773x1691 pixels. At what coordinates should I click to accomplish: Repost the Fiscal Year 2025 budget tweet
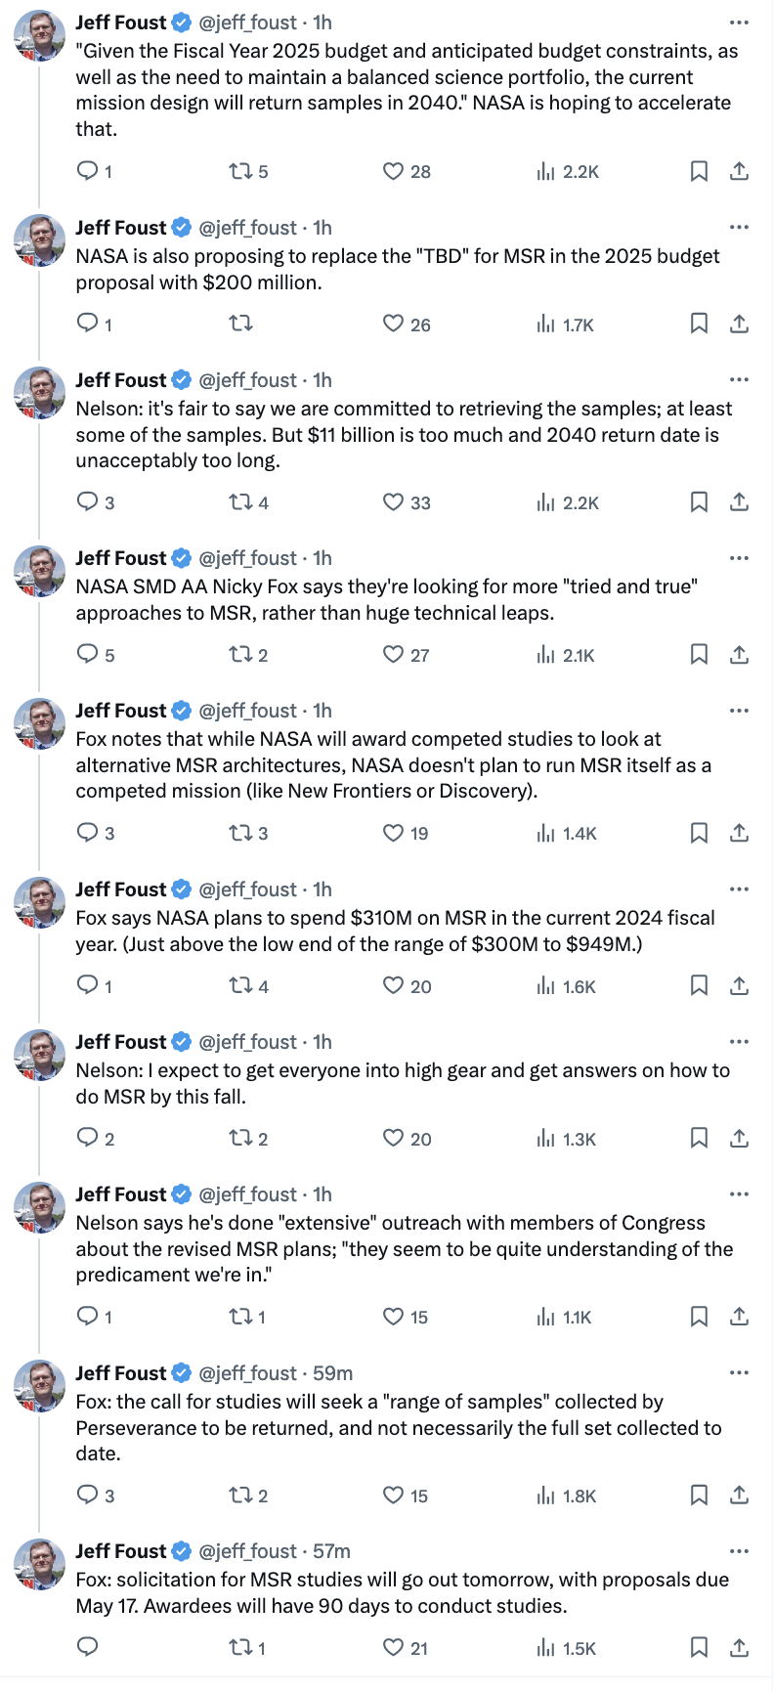pos(240,172)
